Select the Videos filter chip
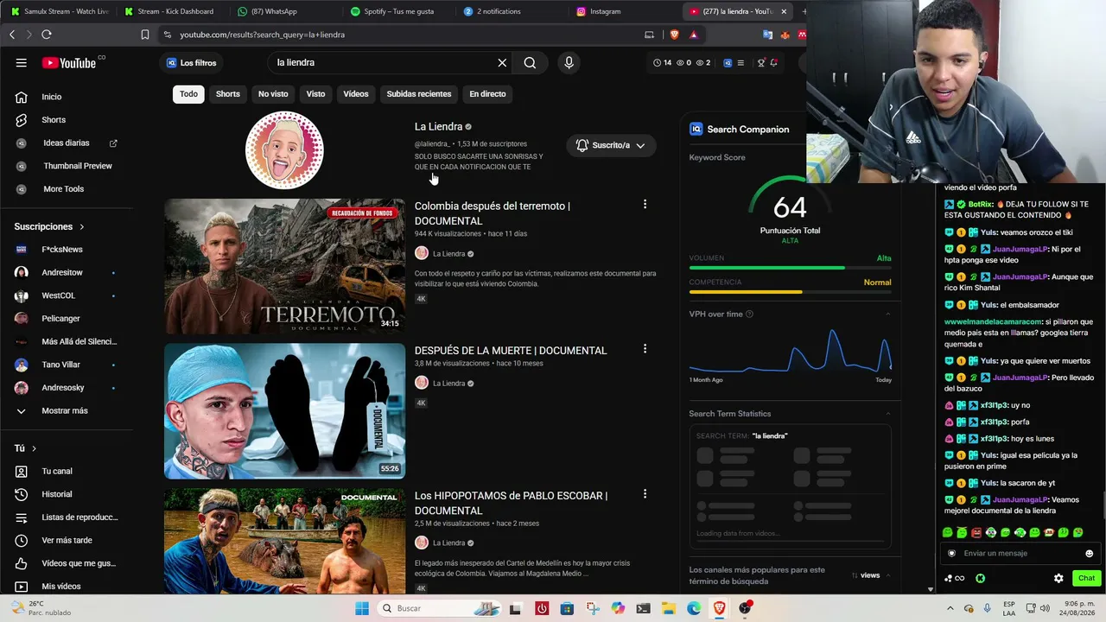 point(356,94)
